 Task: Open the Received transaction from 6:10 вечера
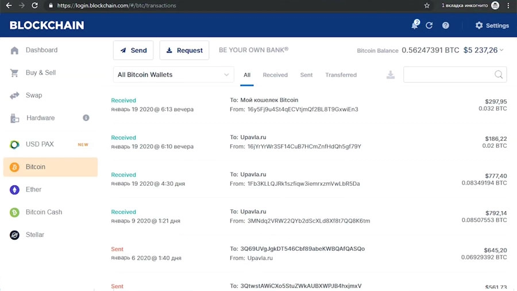pyautogui.click(x=309, y=142)
